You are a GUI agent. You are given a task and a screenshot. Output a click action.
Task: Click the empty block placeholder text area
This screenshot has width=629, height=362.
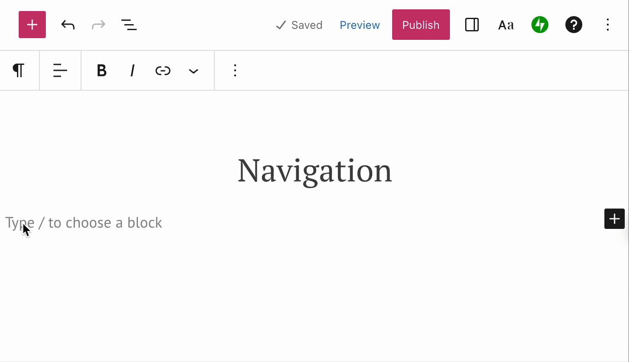(83, 222)
